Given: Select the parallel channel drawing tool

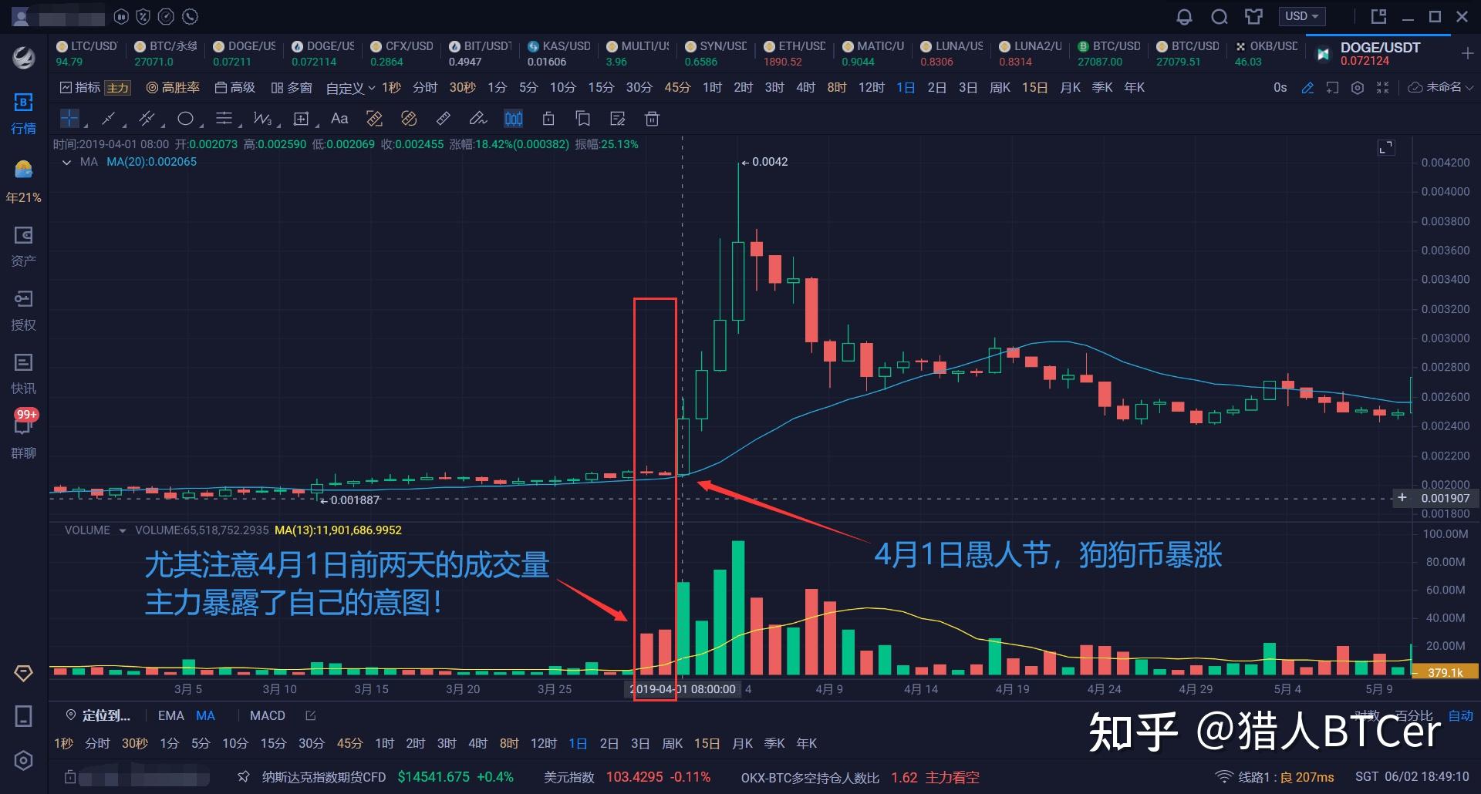Looking at the screenshot, I should [146, 118].
